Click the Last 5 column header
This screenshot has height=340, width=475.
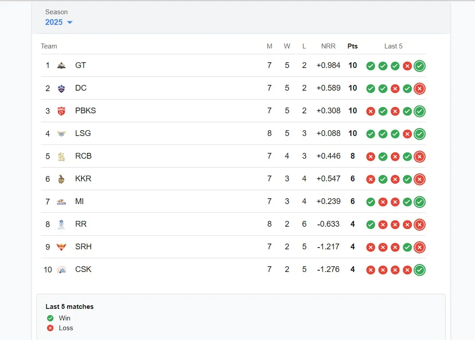coord(393,46)
